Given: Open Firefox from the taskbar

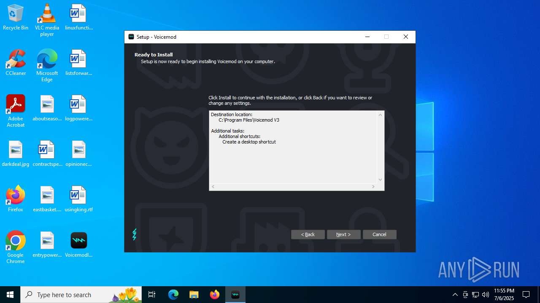Looking at the screenshot, I should click(x=215, y=295).
